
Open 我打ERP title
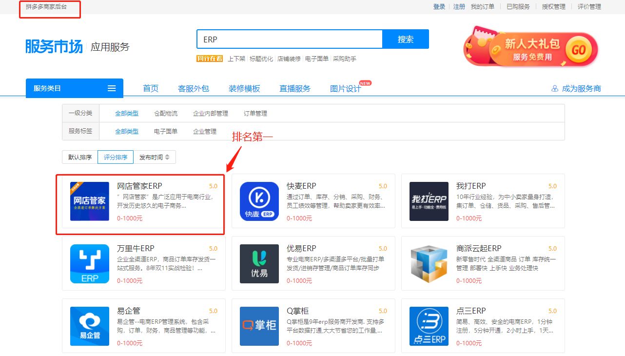471,186
